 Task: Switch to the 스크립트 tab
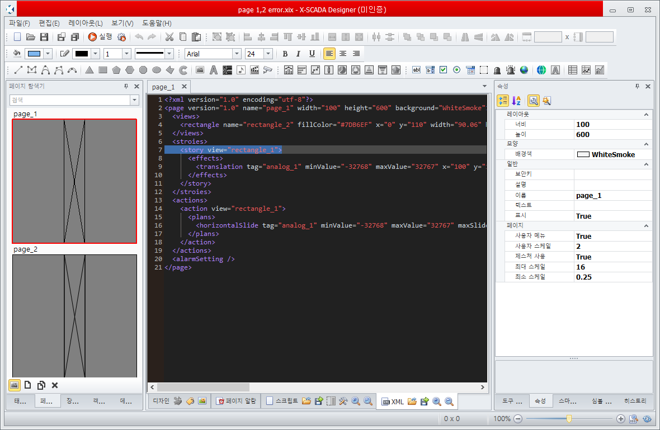click(282, 401)
